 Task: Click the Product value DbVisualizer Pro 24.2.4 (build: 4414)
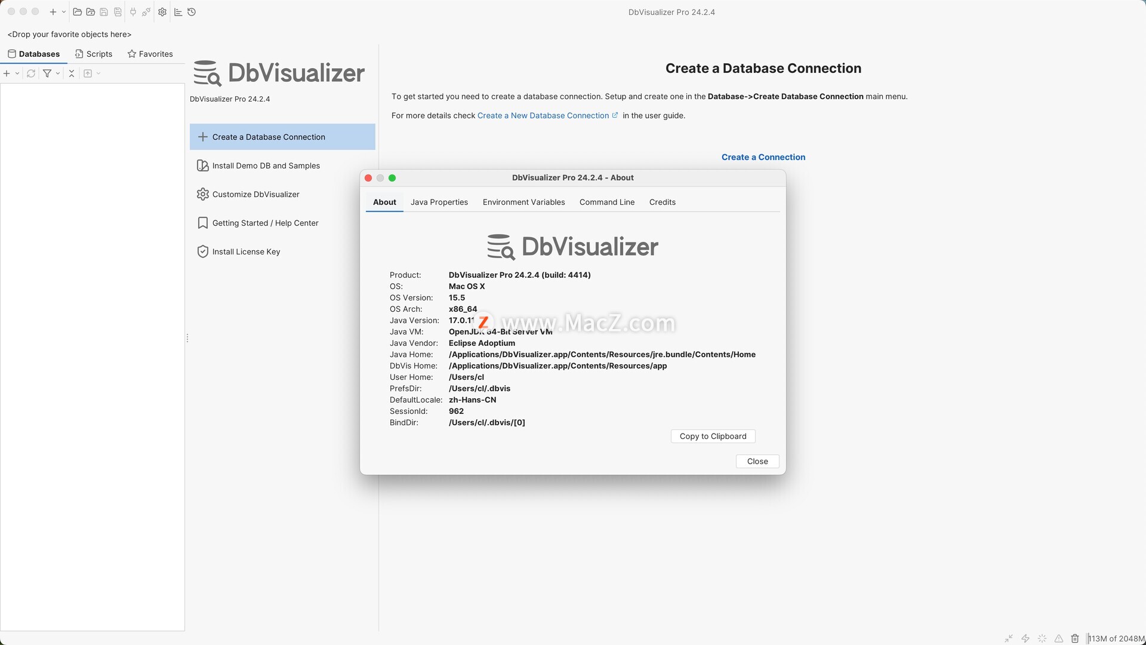tap(519, 275)
